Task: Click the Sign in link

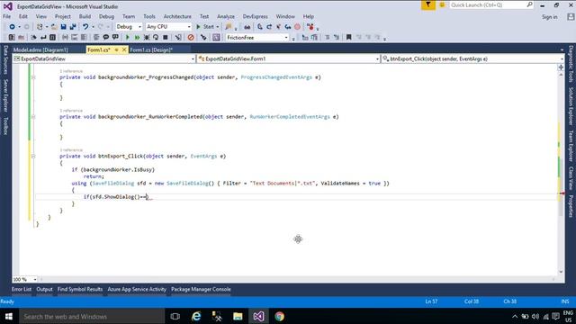Action: [550, 17]
